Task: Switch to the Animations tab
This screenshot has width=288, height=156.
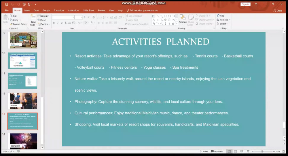Action: click(x=74, y=10)
